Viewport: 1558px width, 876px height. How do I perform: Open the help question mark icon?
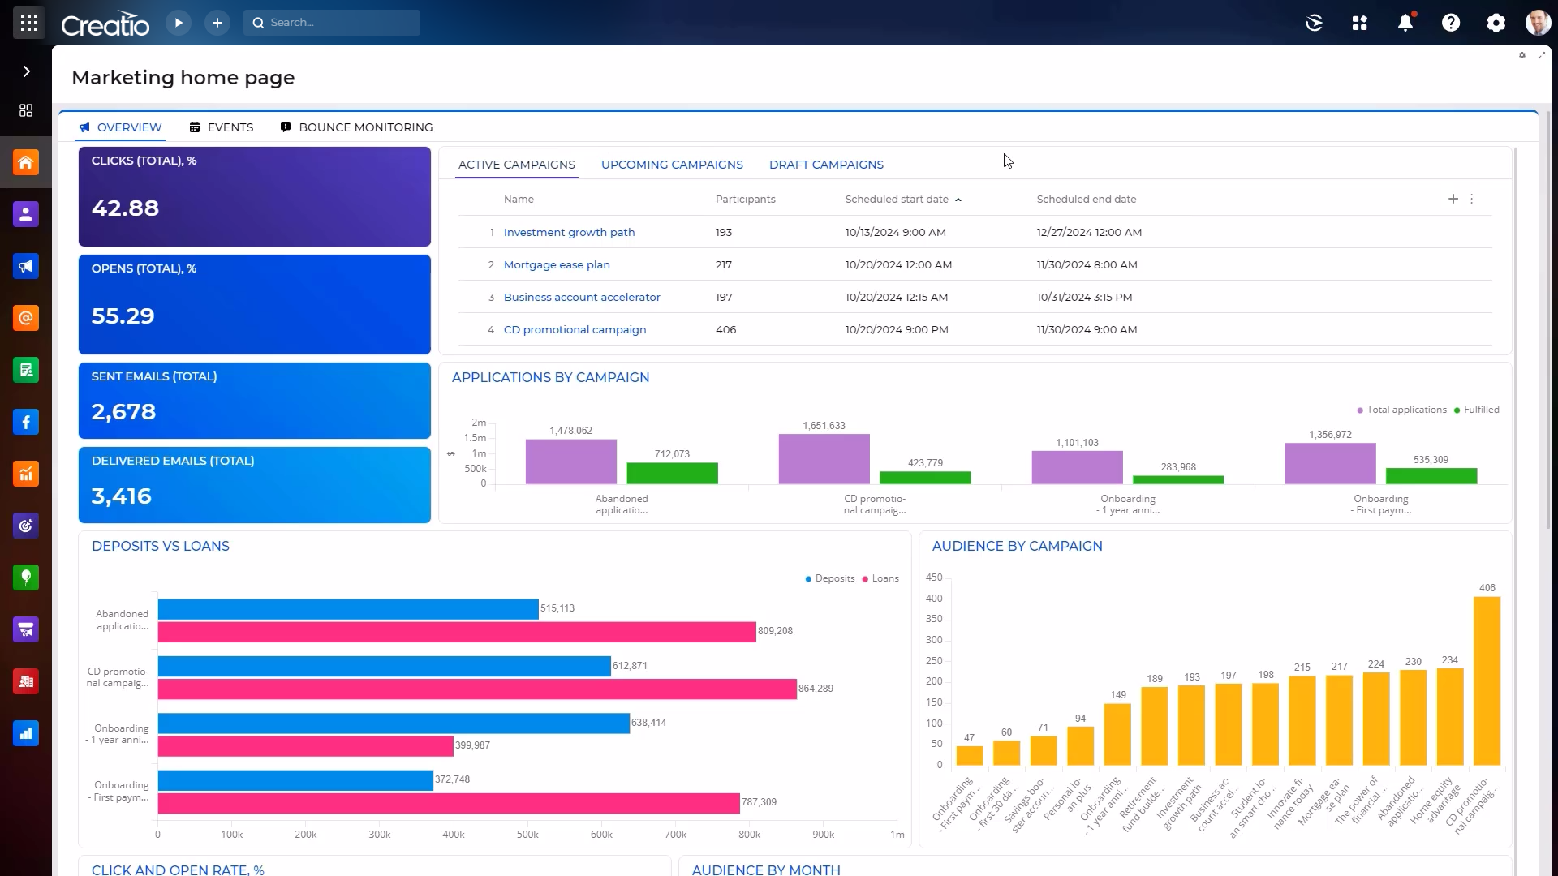click(x=1451, y=23)
